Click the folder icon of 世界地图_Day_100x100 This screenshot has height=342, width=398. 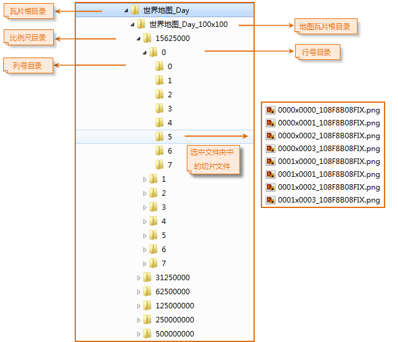(x=141, y=24)
